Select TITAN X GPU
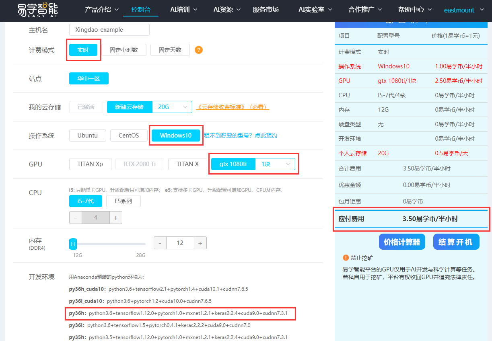Image resolution: width=492 pixels, height=341 pixels. pyautogui.click(x=187, y=164)
